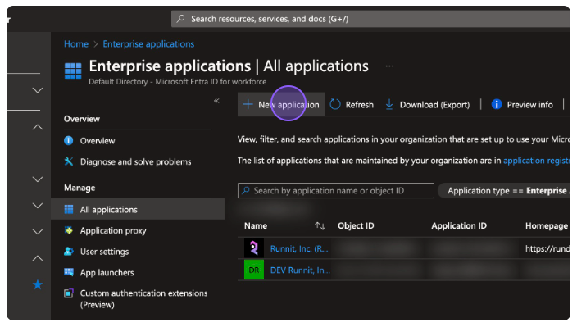Click the search magnifier icon in top bar
This screenshot has height=327, width=577.
[180, 18]
